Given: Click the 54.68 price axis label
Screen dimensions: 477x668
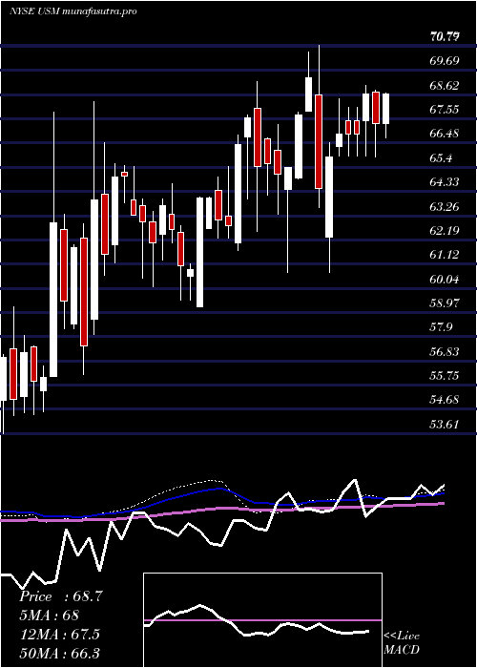Looking at the screenshot, I should click(445, 400).
